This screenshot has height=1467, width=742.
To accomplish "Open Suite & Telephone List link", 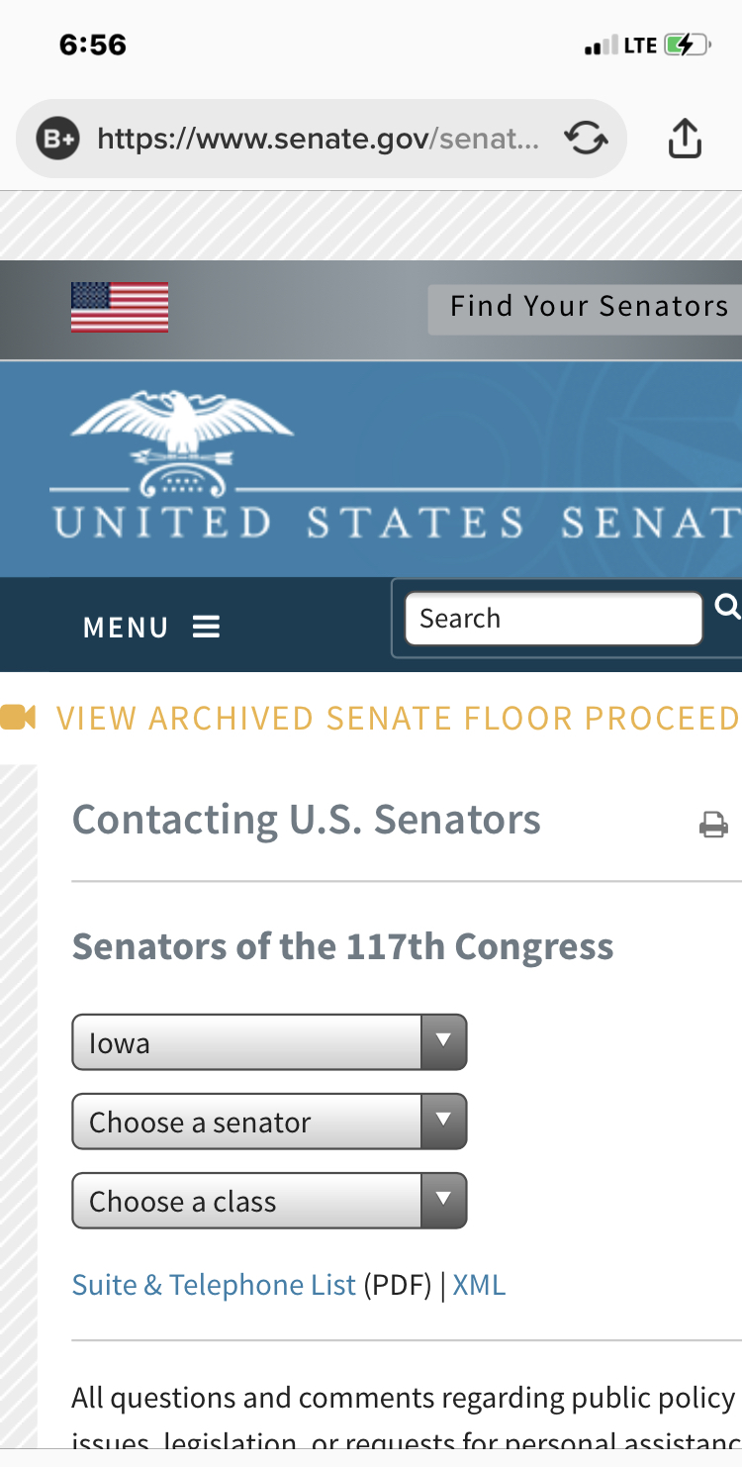I will [214, 1285].
